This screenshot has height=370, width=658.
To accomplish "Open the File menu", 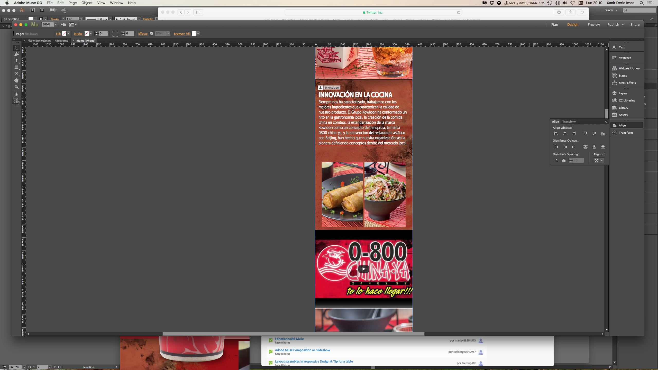I will (50, 3).
